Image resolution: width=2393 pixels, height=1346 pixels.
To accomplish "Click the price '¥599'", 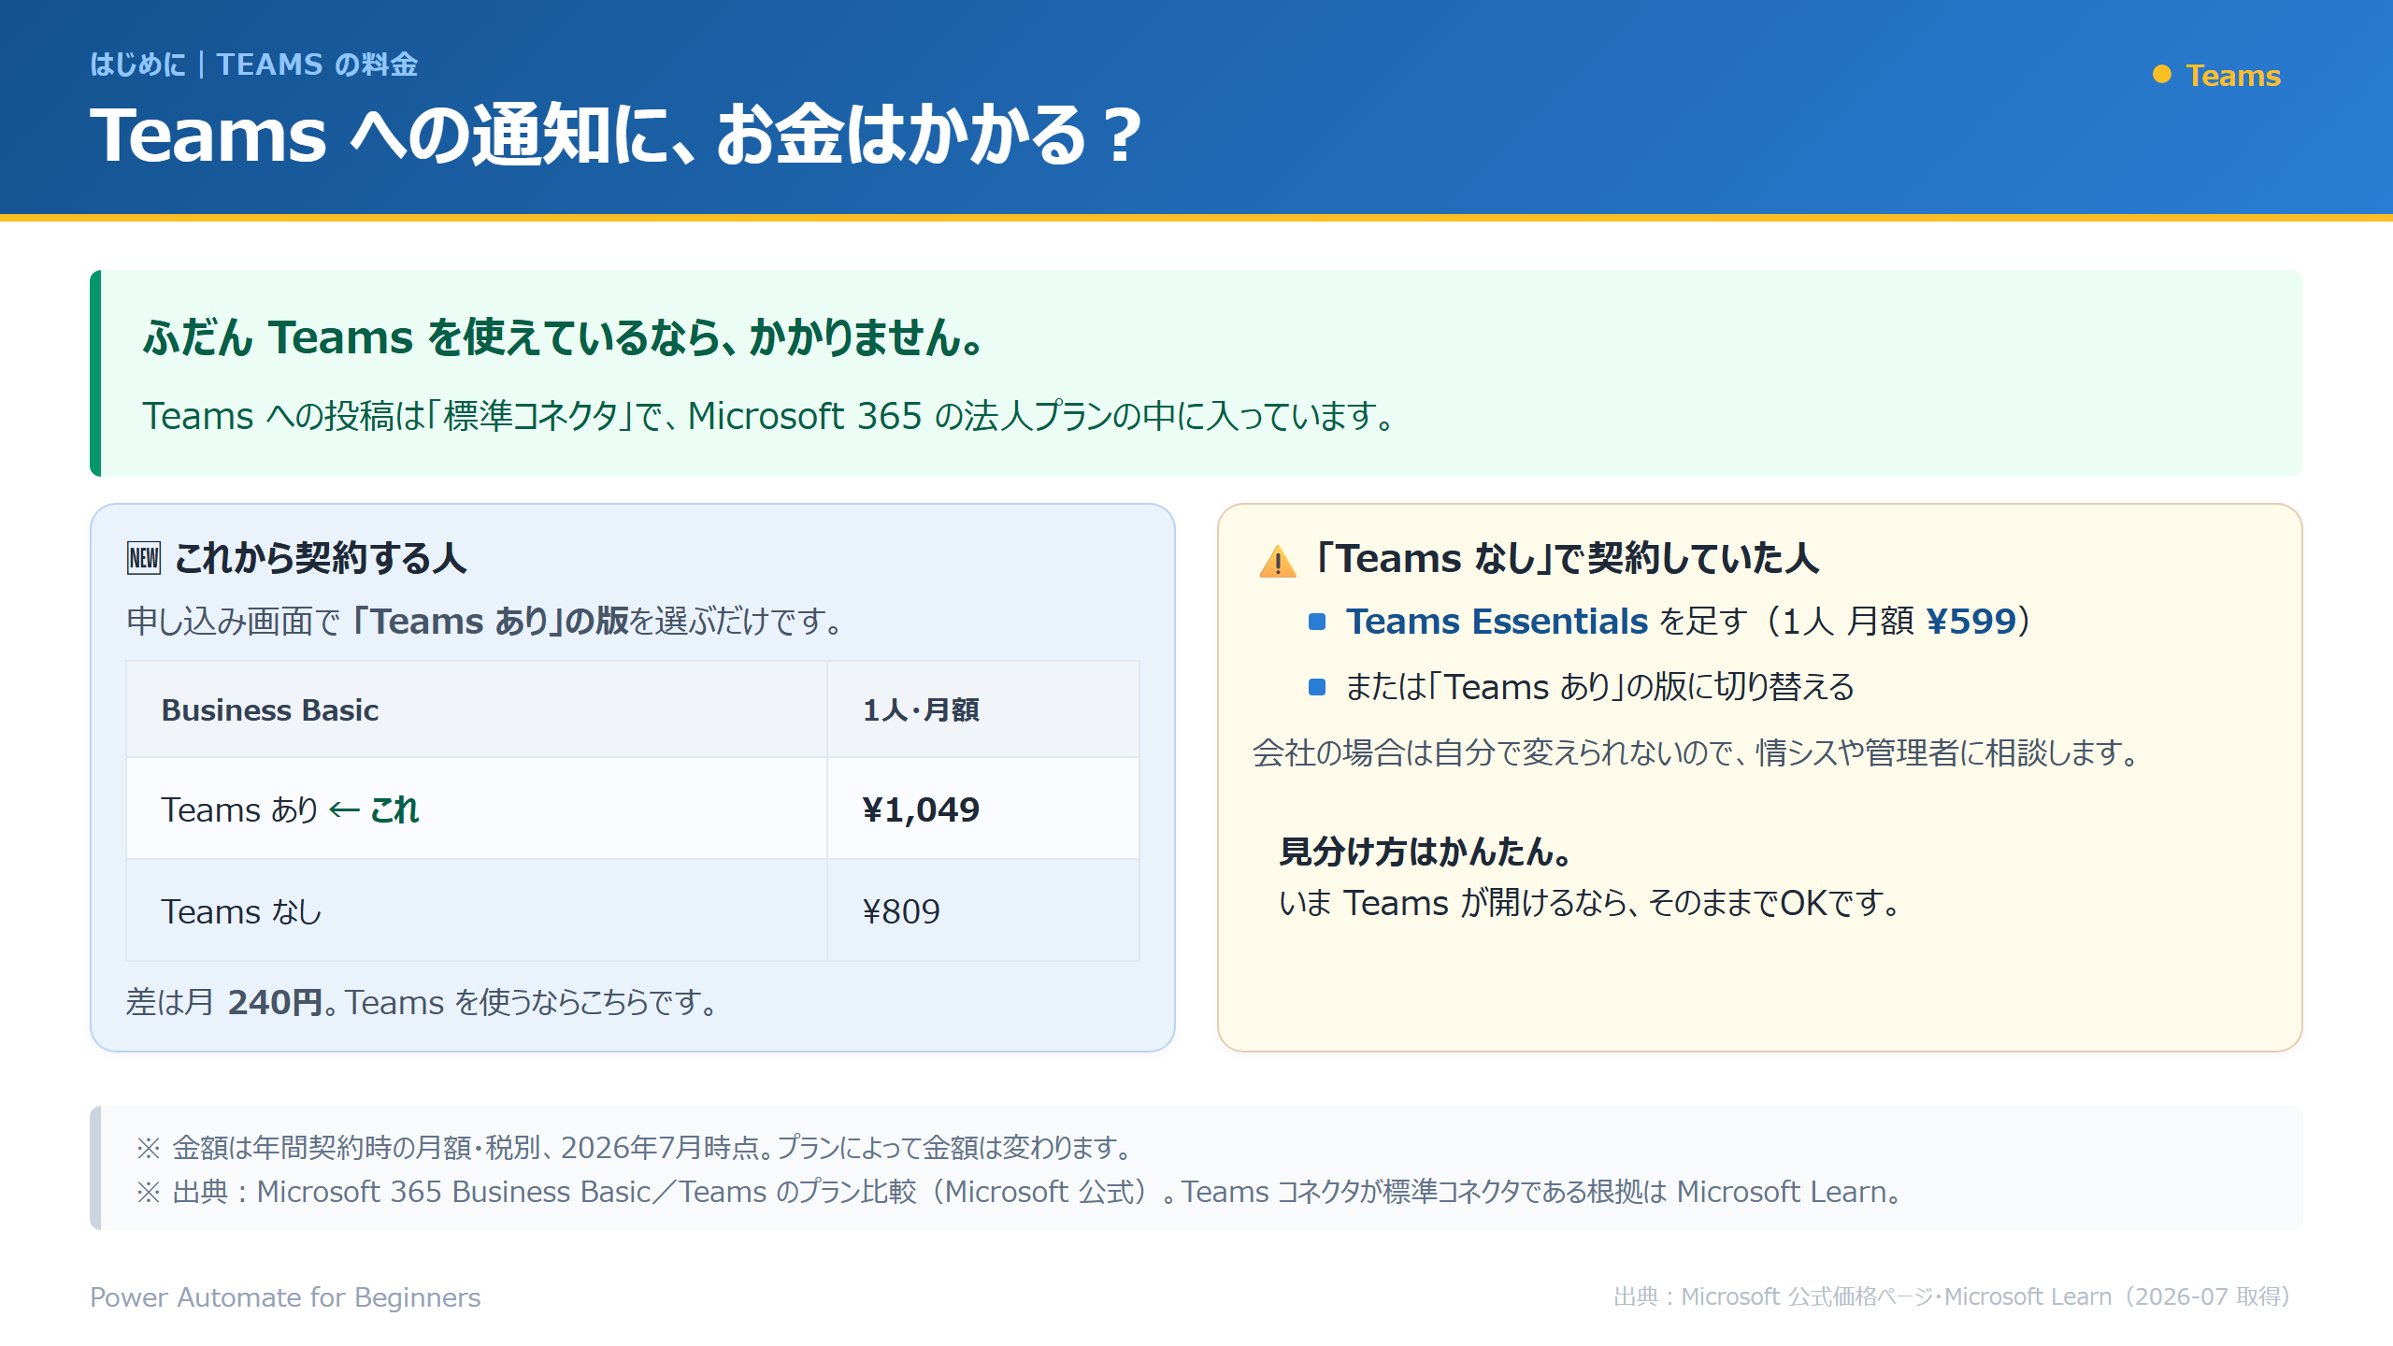I will click(1970, 622).
